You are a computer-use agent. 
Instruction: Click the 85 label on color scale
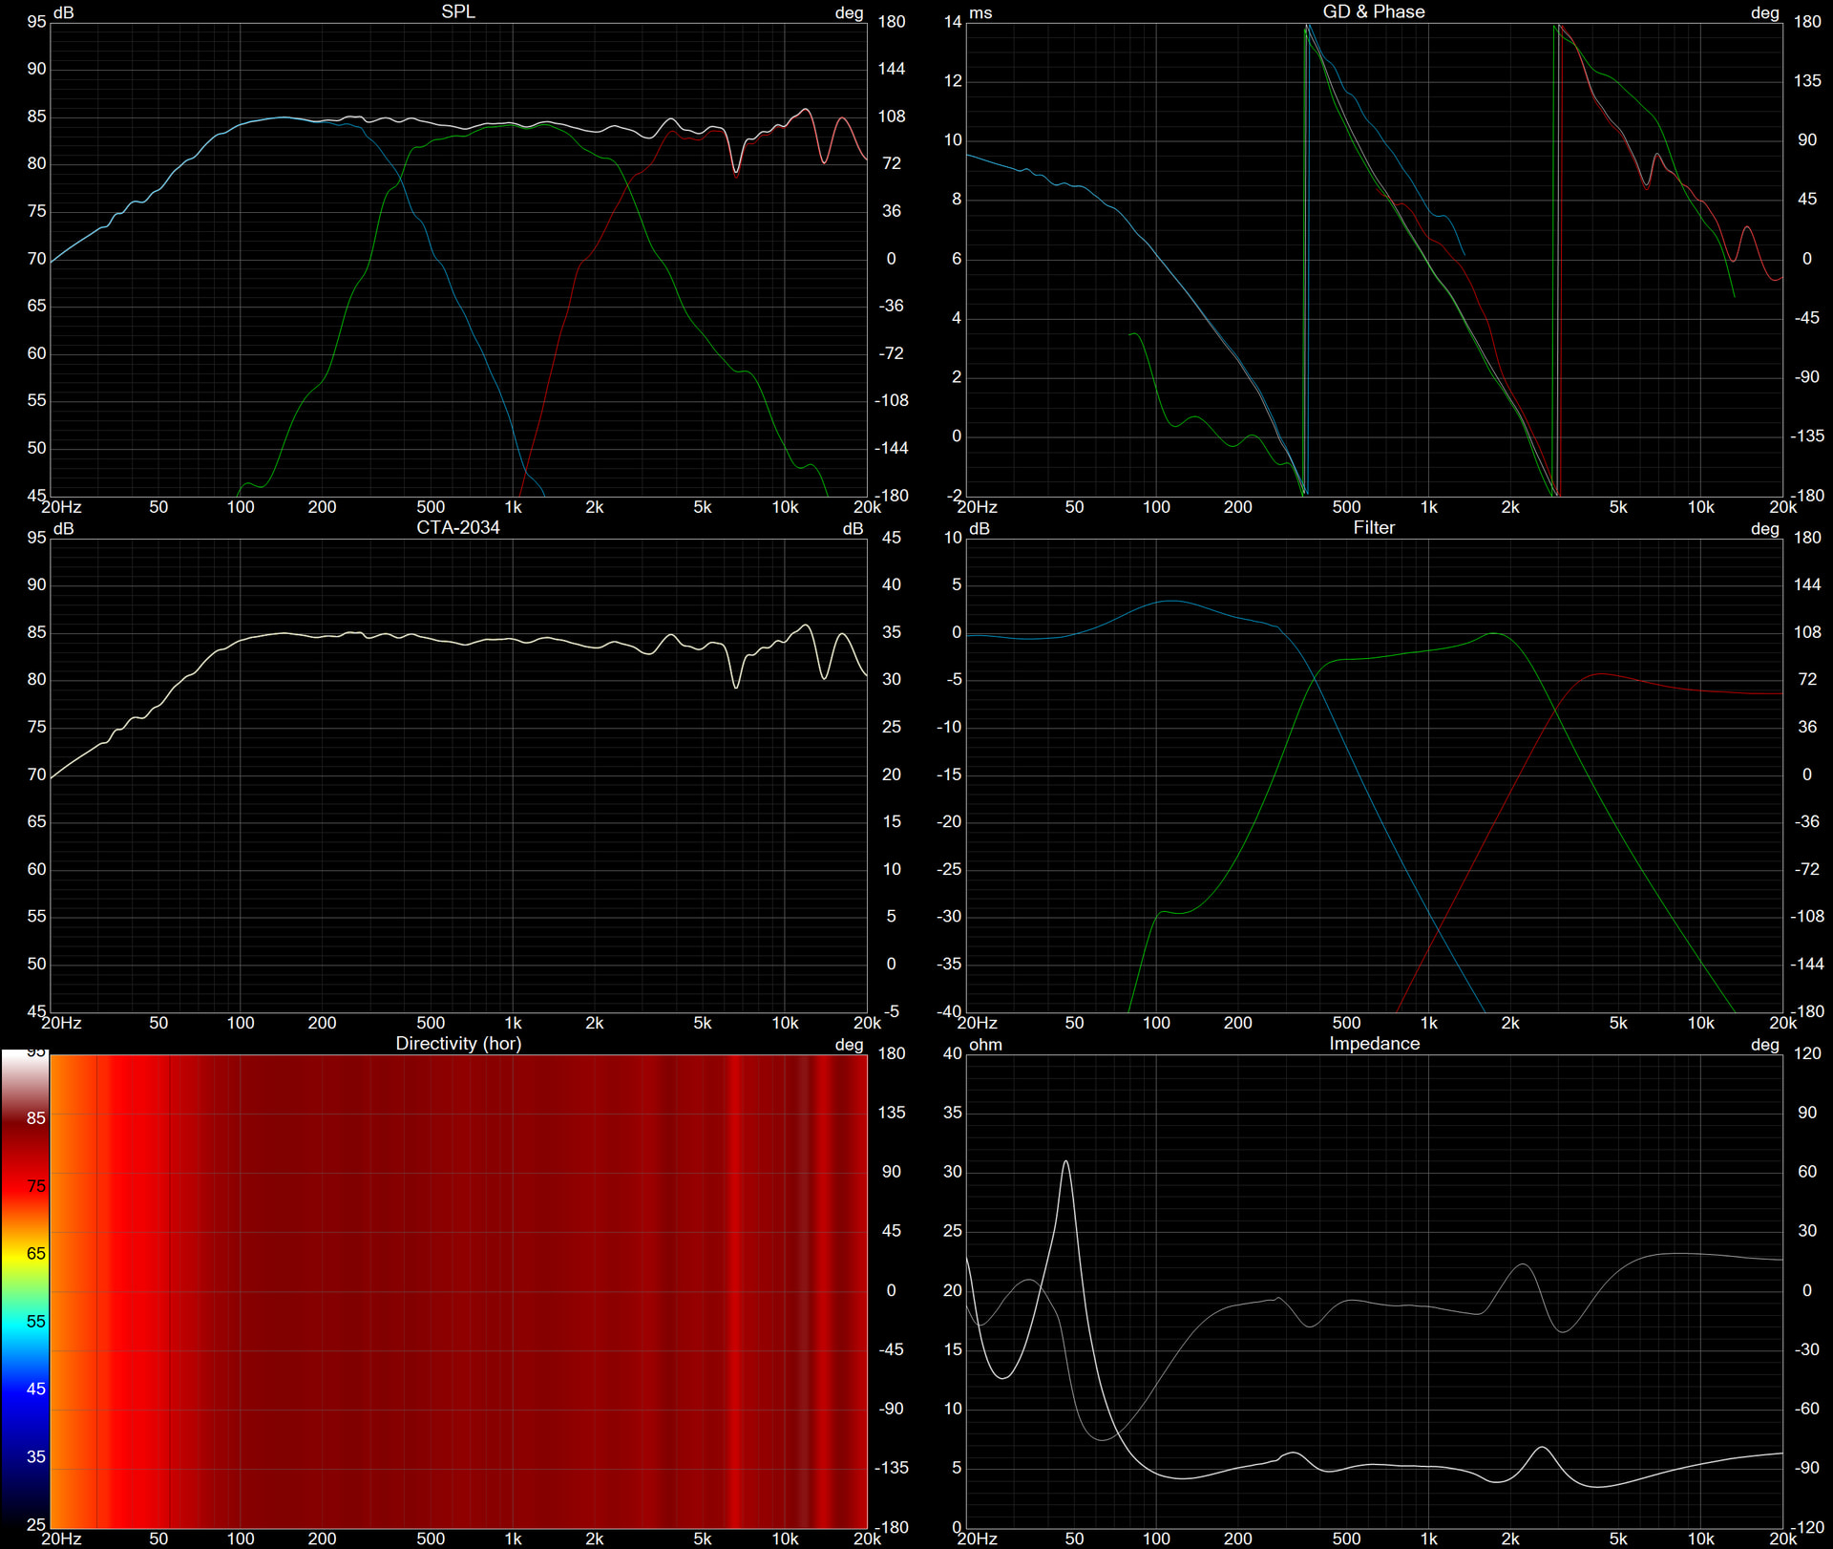coord(36,1117)
